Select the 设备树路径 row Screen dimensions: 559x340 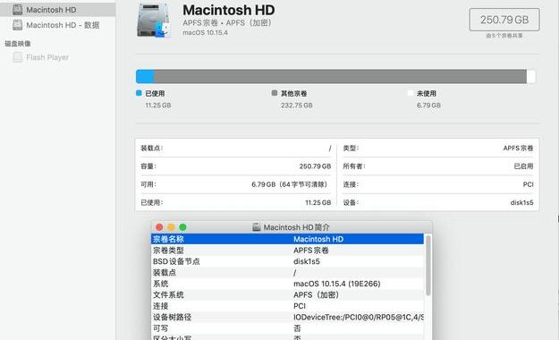pos(287,317)
